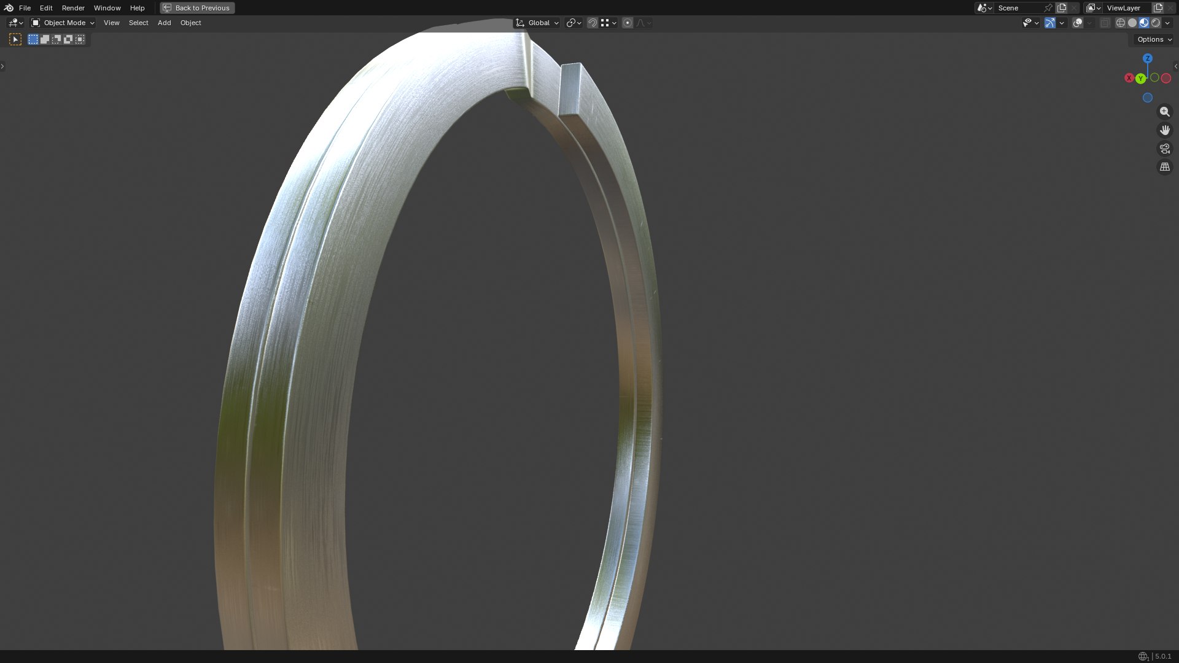This screenshot has width=1179, height=663.
Task: Choose Extend Existing Selection mode
Action: (x=45, y=39)
